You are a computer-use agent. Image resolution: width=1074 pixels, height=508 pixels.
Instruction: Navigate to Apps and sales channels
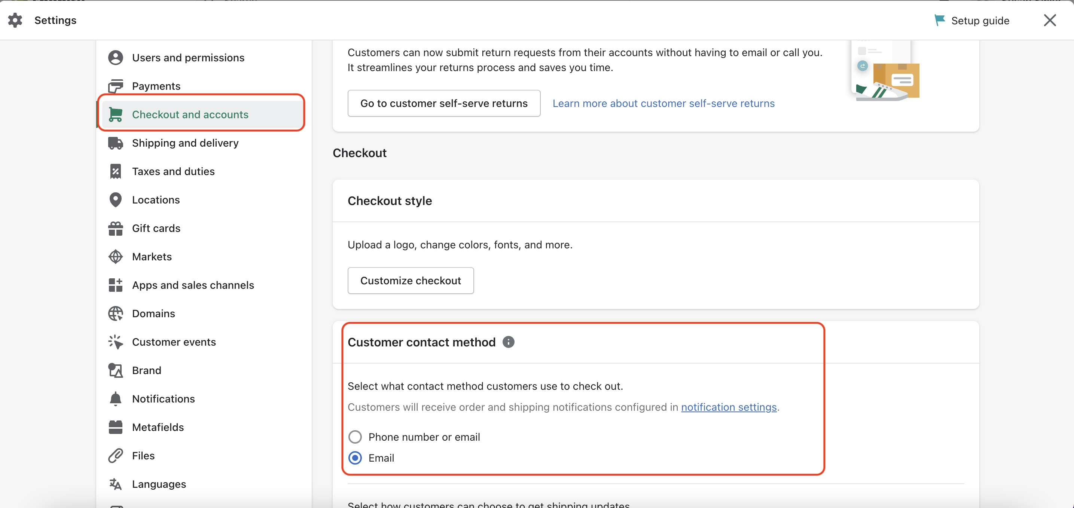[193, 284]
